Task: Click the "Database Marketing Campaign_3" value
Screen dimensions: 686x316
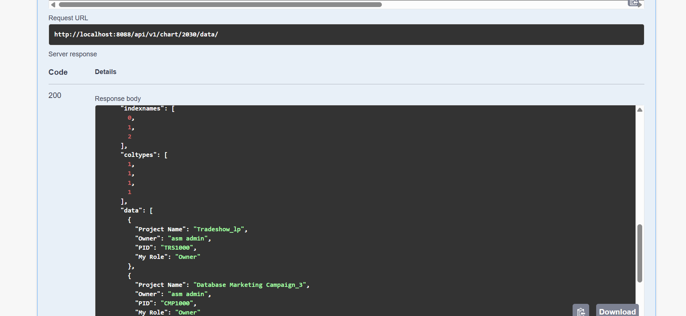Action: click(250, 285)
